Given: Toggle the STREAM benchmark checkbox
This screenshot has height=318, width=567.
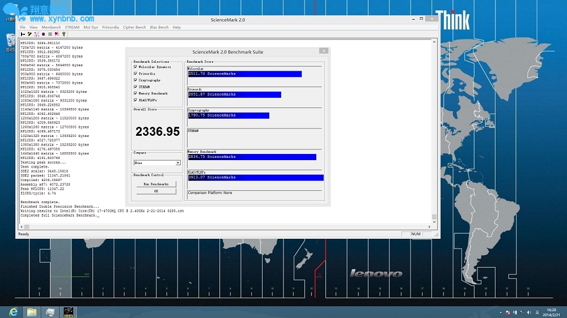Looking at the screenshot, I should pyautogui.click(x=136, y=87).
